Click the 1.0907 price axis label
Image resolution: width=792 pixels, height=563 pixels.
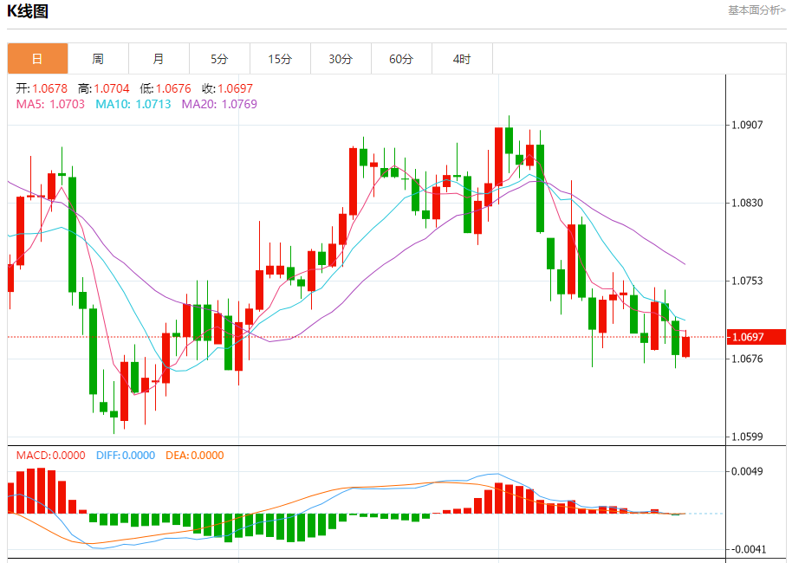pyautogui.click(x=747, y=125)
